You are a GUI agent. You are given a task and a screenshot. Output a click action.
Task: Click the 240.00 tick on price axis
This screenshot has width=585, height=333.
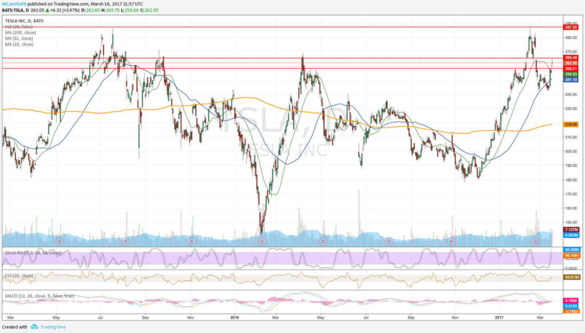[571, 95]
